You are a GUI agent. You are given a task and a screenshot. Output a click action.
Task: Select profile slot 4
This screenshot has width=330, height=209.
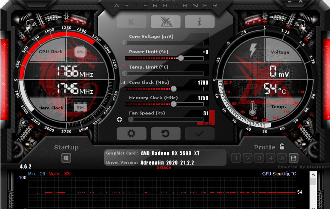[271, 158]
